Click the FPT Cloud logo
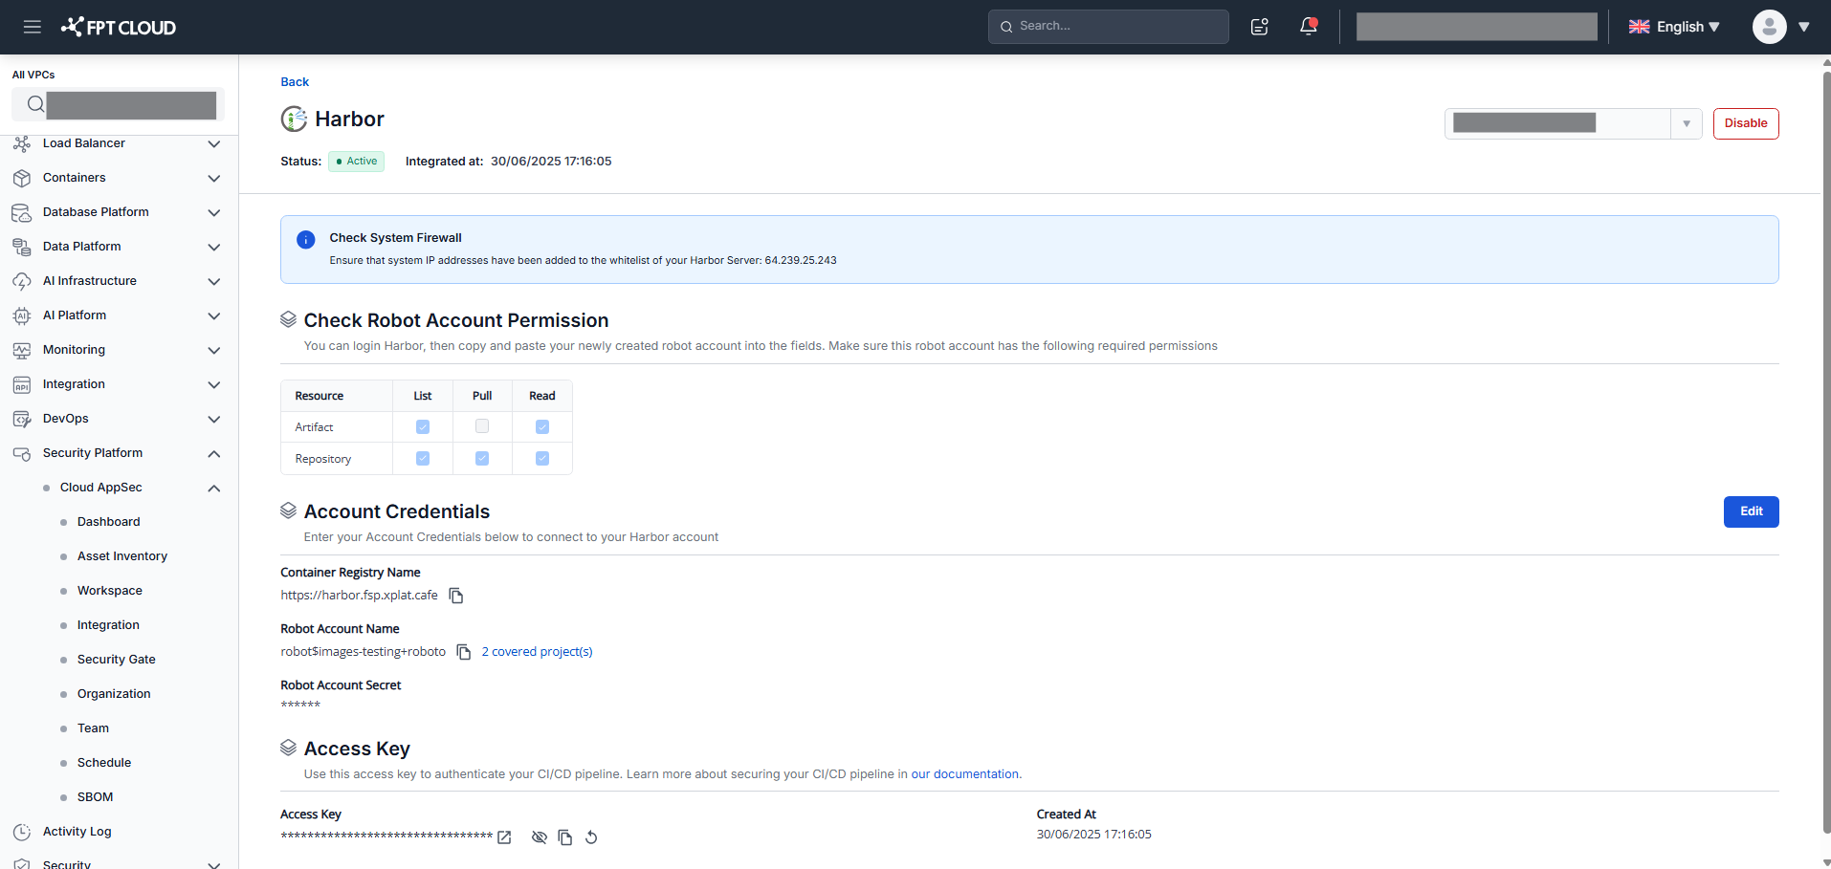This screenshot has width=1831, height=869. (x=119, y=27)
